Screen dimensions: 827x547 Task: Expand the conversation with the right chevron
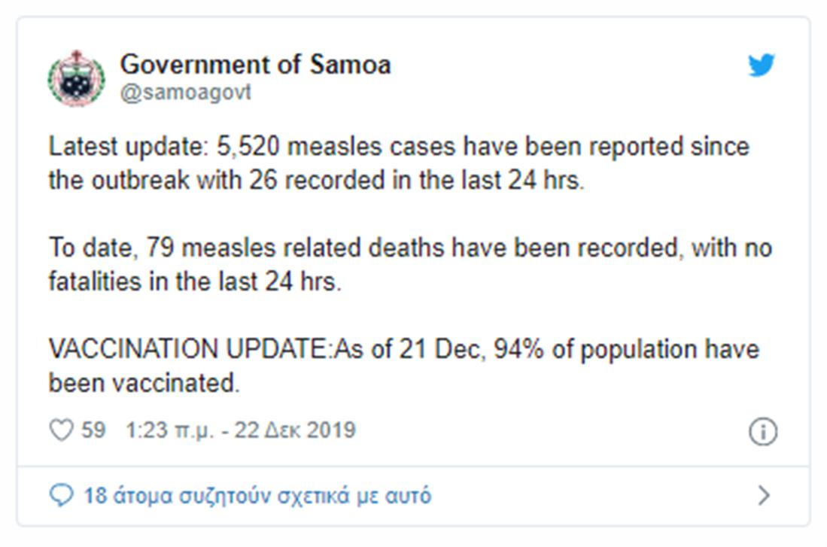coord(764,495)
